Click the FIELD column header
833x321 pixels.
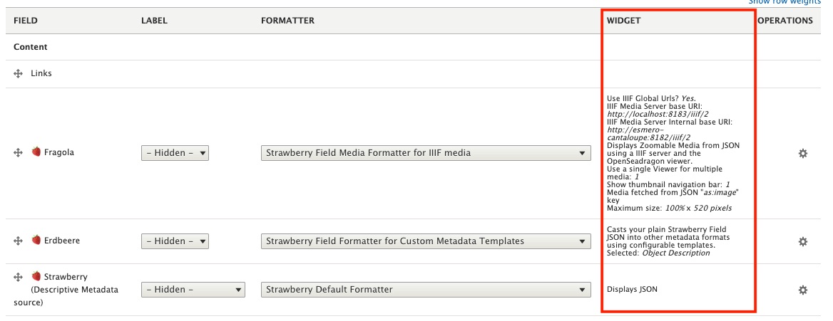(26, 21)
